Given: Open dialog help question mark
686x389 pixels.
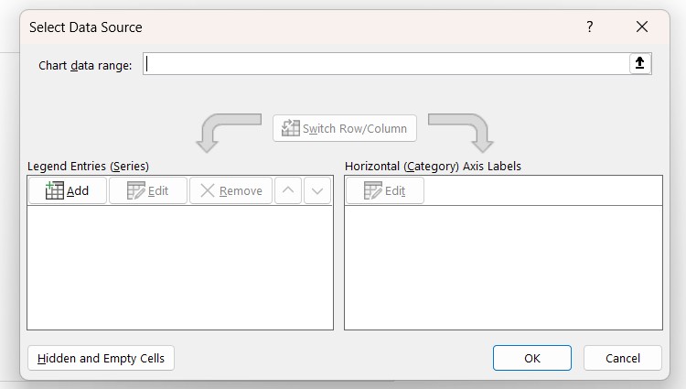Looking at the screenshot, I should tap(590, 27).
